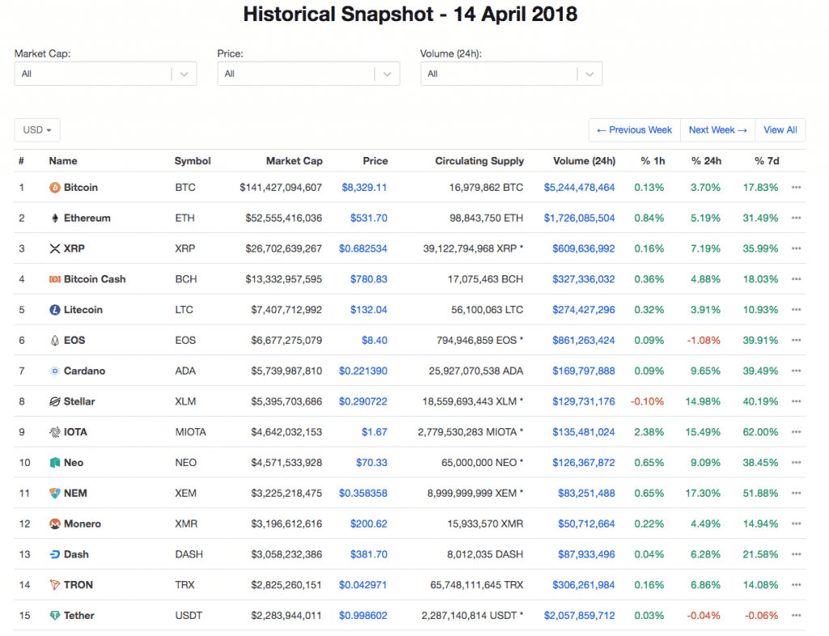Click Neo circulating supply 65,000,000 NEO

pos(483,464)
